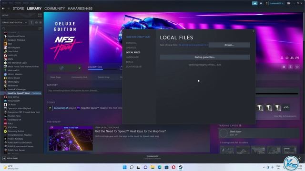The image size is (305, 171).
Task: Open the Downloads status bar
Action: pyautogui.click(x=152, y=157)
